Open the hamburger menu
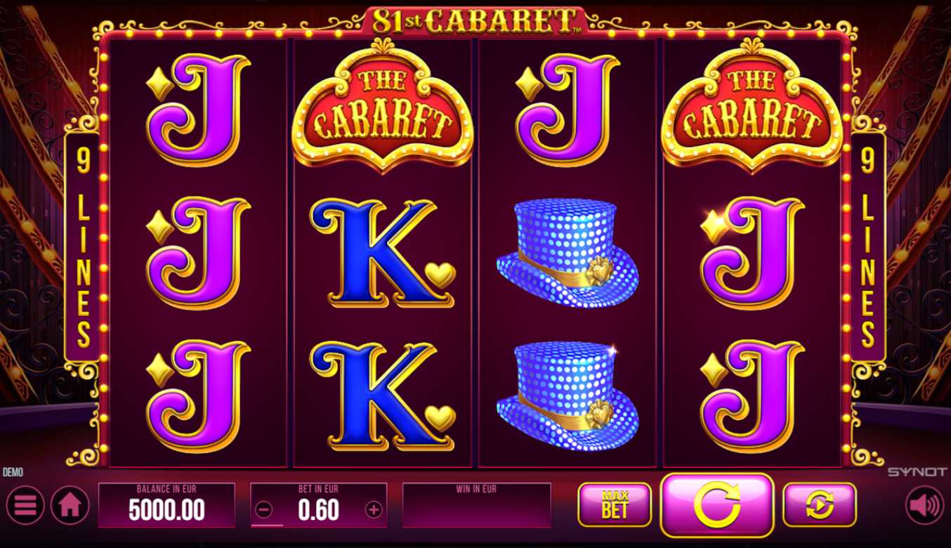Screen dimensions: 951x548 coord(25,505)
